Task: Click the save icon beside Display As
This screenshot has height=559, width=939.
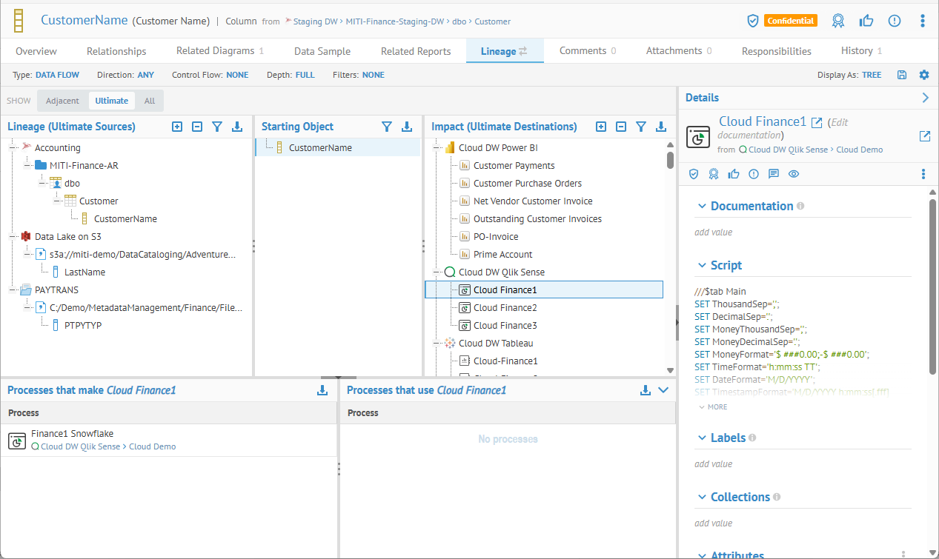Action: (x=901, y=75)
